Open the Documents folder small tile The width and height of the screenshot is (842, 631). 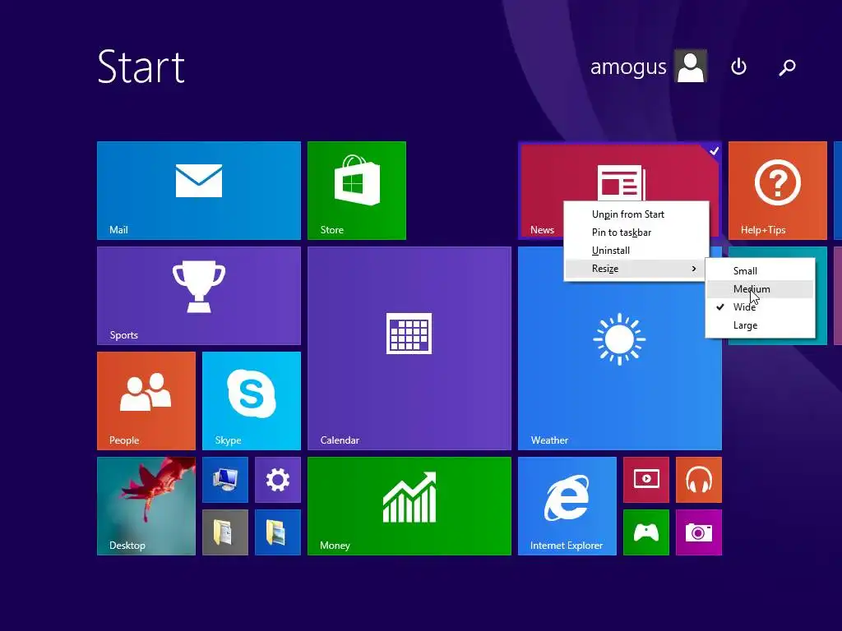tap(225, 532)
